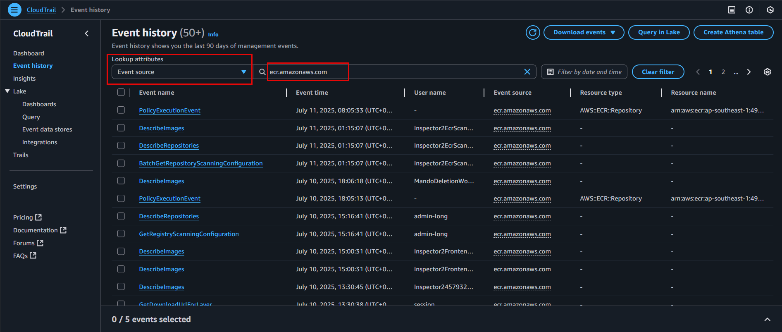Click the 13:30:45 DescribeImages event link
782x332 pixels.
(162, 287)
